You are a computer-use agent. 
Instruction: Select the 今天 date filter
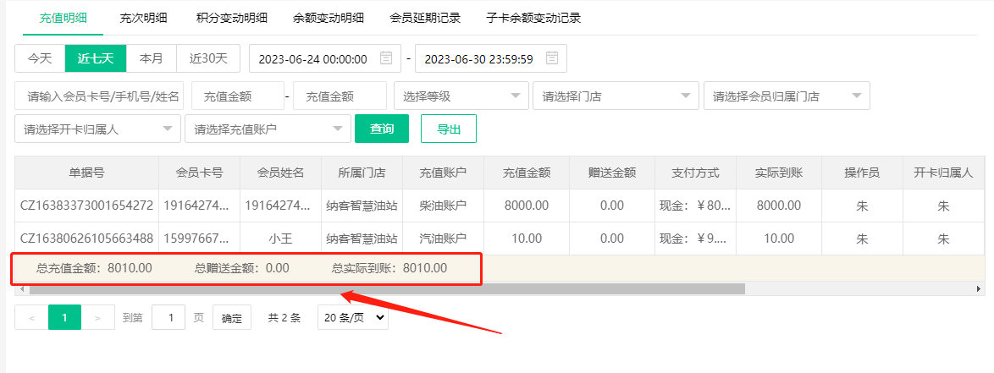tap(40, 58)
